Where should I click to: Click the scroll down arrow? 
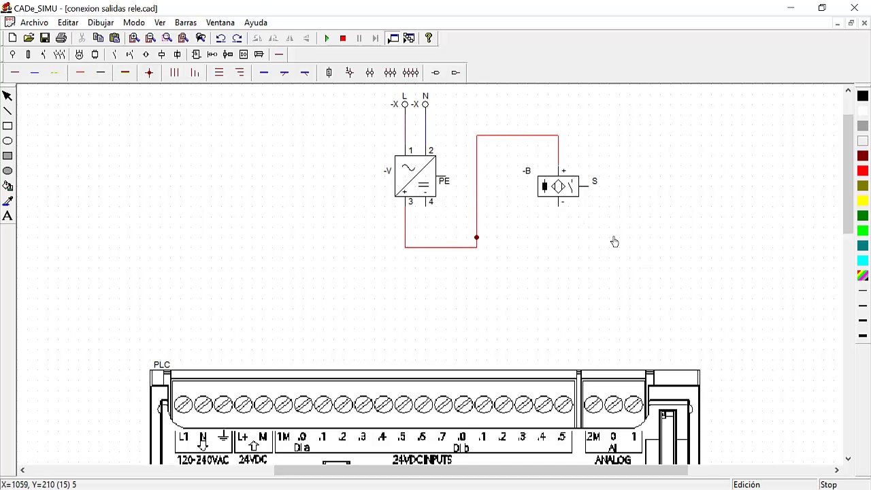click(x=848, y=459)
